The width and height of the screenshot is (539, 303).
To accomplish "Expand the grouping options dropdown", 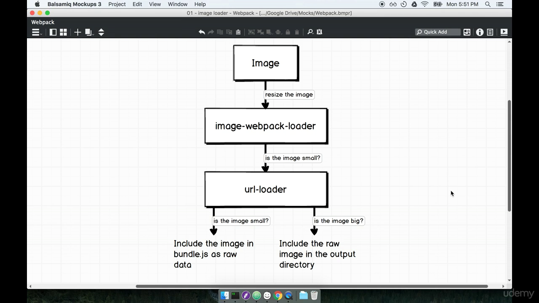I will [273, 34].
